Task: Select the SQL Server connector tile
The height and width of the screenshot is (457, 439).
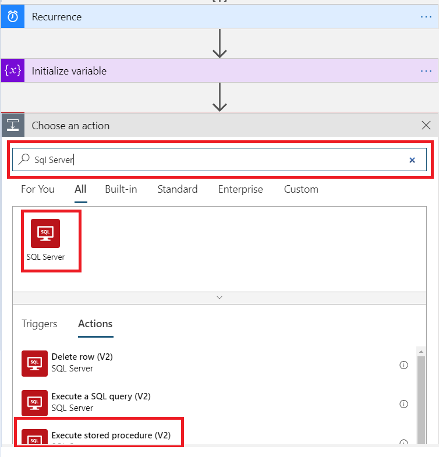Action: pos(45,240)
